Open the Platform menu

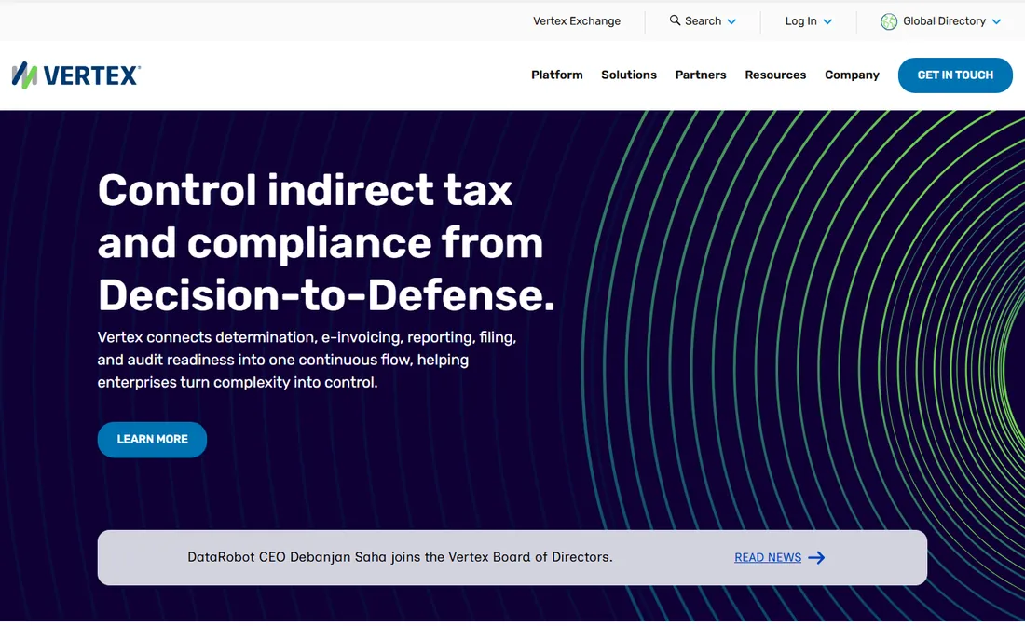[x=557, y=75]
